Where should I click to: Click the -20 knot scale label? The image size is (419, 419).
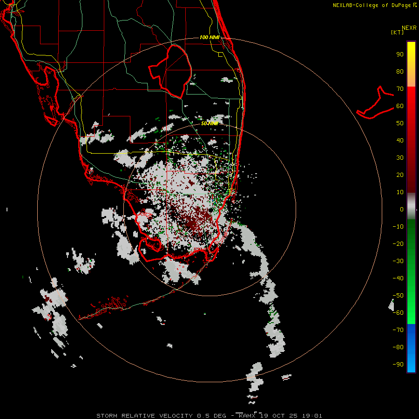pos(398,243)
